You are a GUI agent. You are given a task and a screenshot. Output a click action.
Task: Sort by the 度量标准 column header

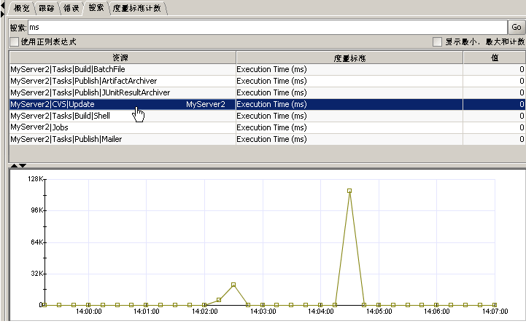[349, 57]
